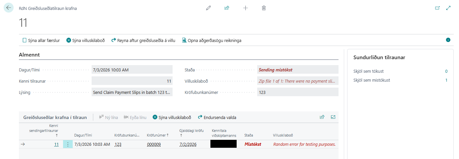Viewport: 459px width, 159px height.
Task: Expand page to full screen icon
Action: tap(448, 8)
